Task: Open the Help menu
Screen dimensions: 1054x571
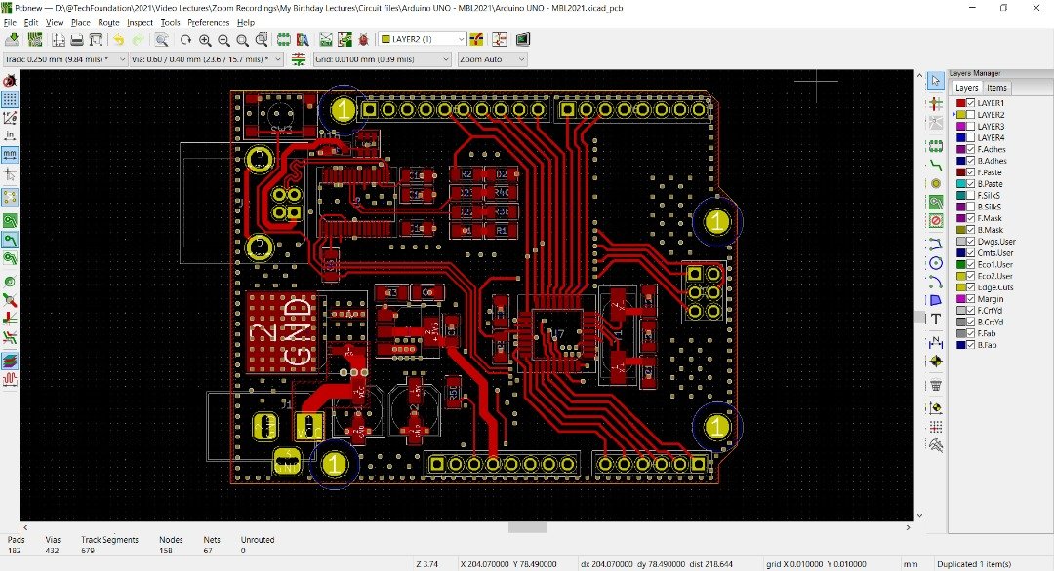Action: (246, 22)
